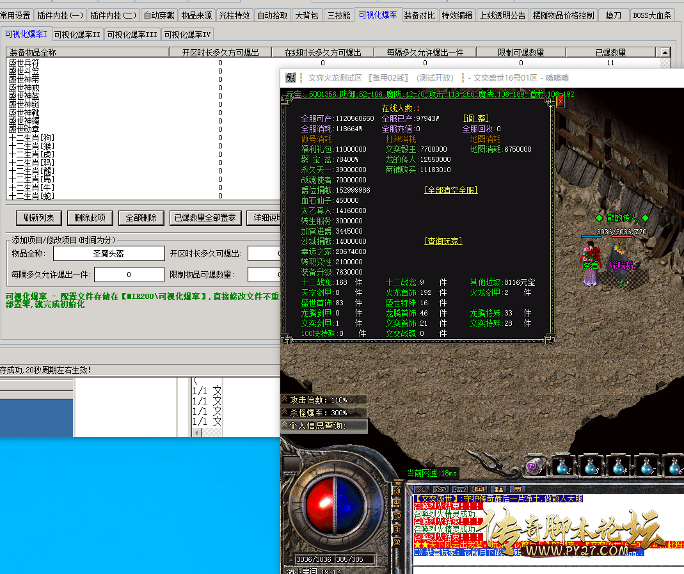Click the 删除此项 button
The width and height of the screenshot is (684, 574).
point(90,218)
